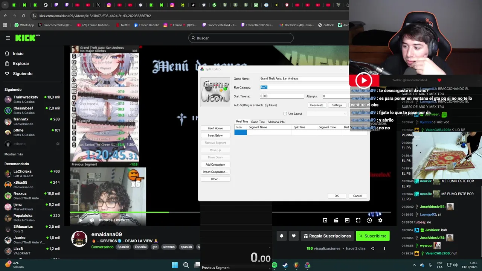The image size is (482, 271).
Task: Open video player settings gear
Action: pyautogui.click(x=380, y=220)
